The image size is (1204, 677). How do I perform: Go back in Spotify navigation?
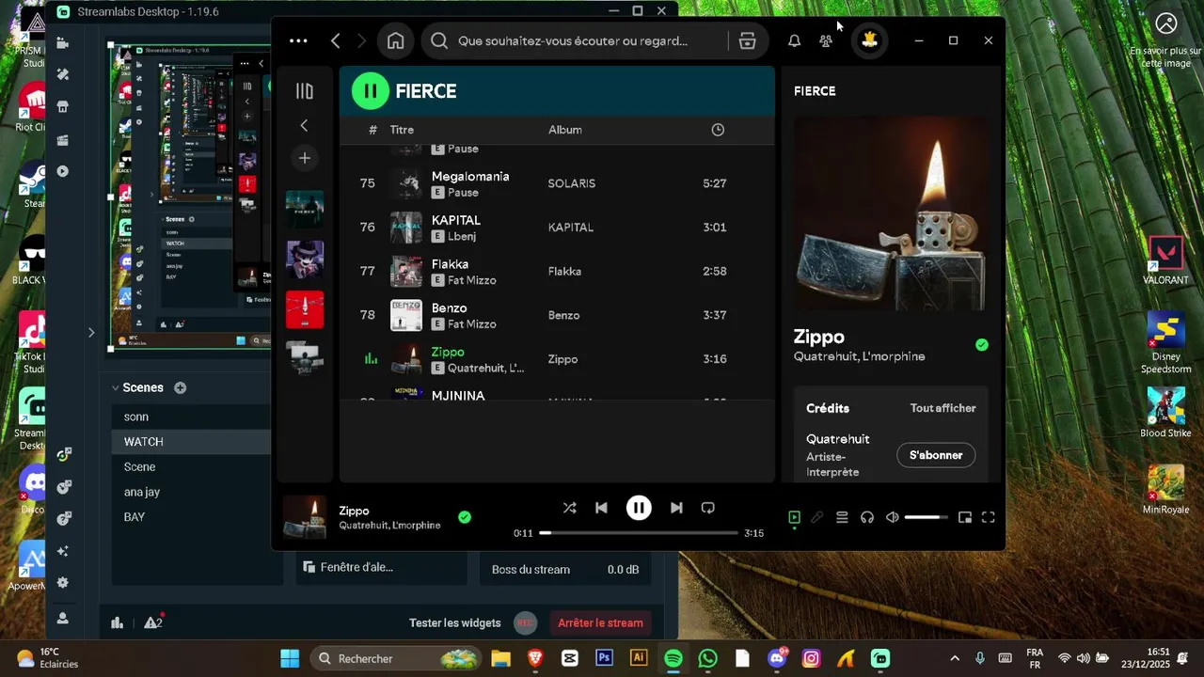[x=336, y=40]
